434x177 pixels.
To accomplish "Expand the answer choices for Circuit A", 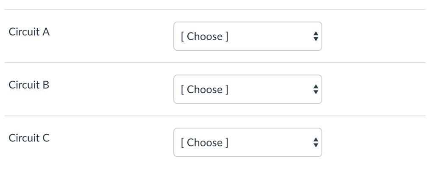I will click(248, 36).
